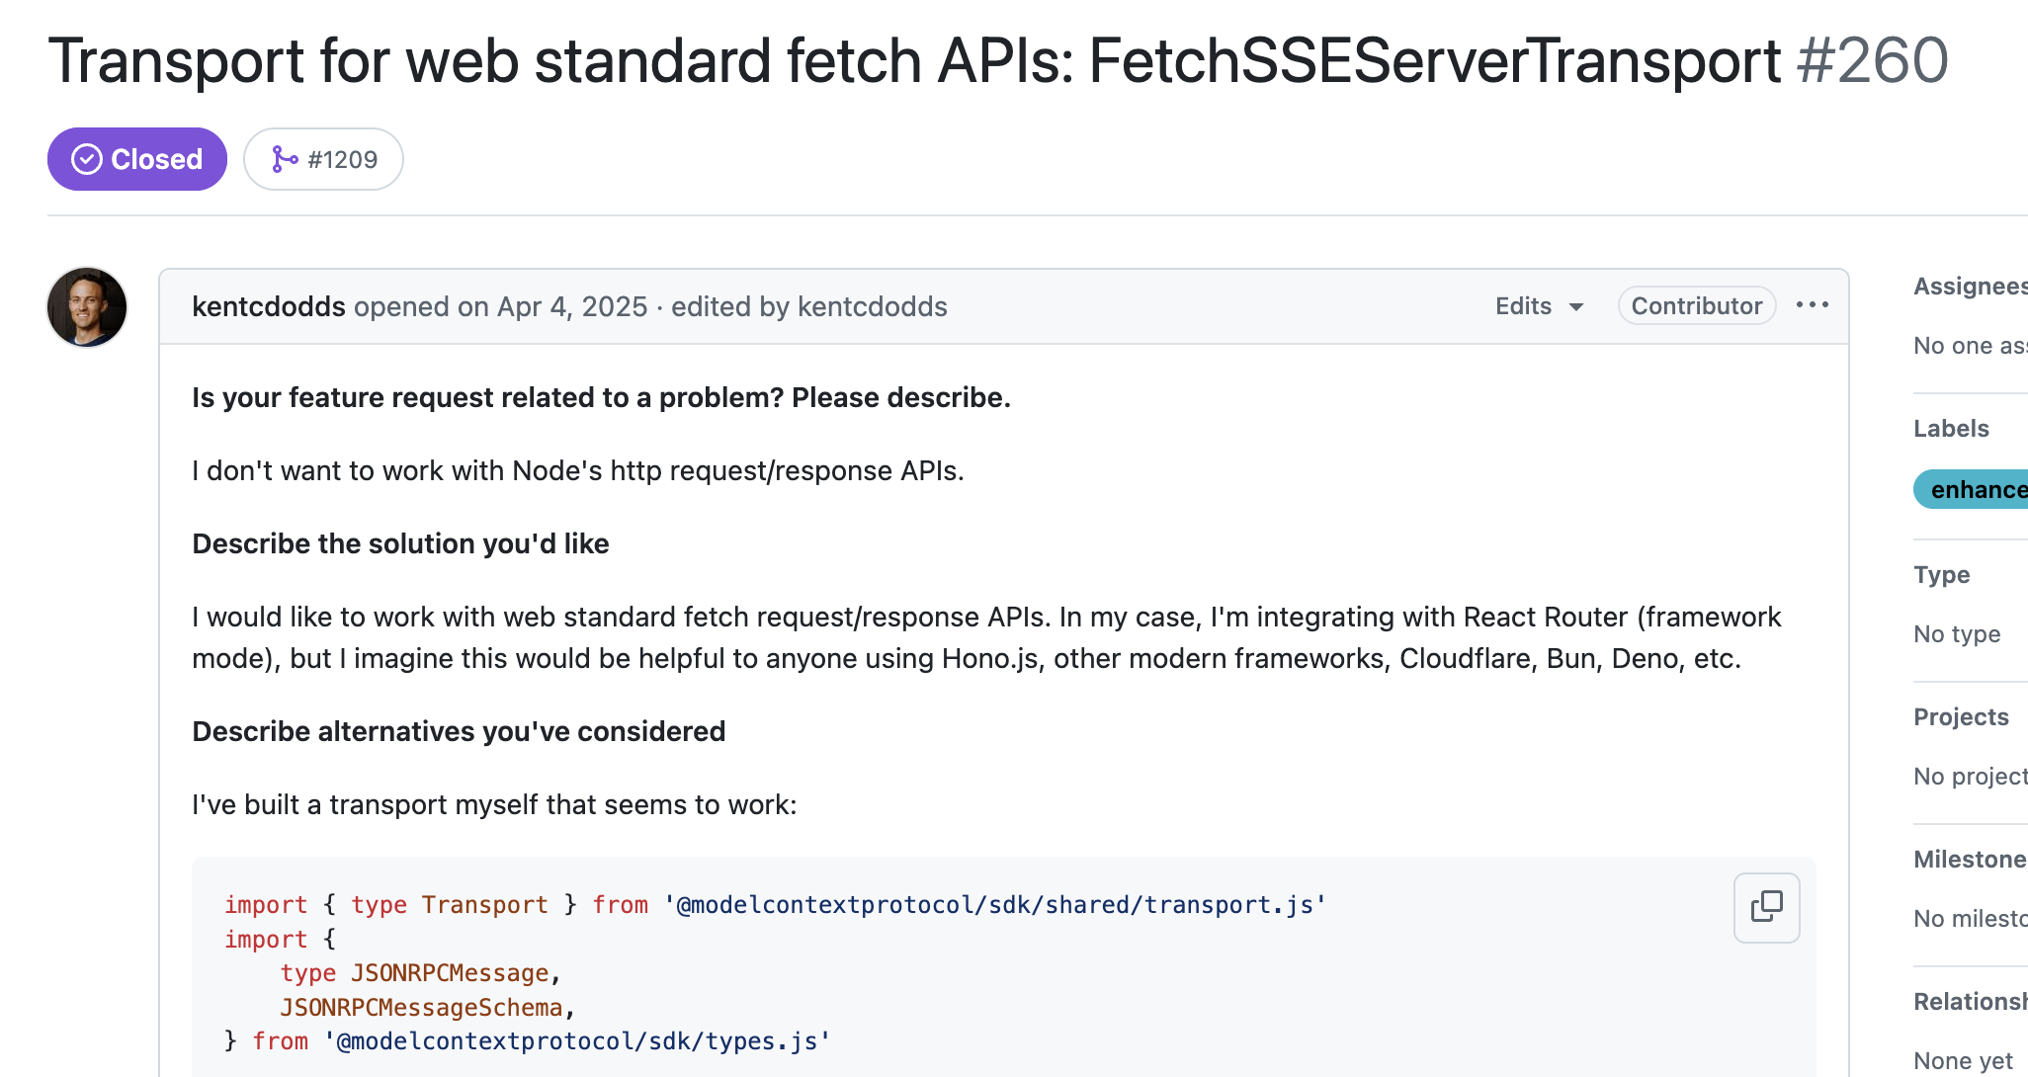Open the Projects sidebar section
Viewport: 2028px width, 1077px height.
point(1961,717)
